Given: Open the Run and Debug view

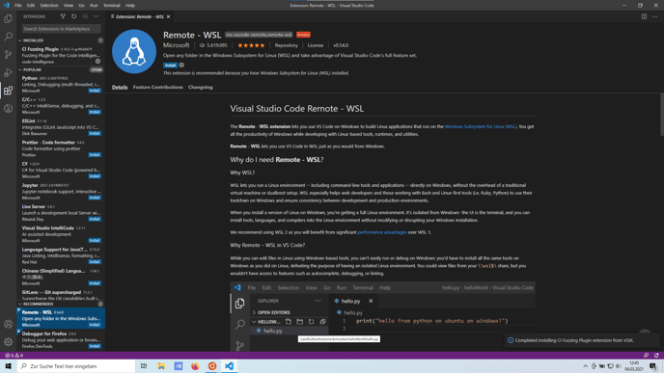Looking at the screenshot, I should point(8,72).
